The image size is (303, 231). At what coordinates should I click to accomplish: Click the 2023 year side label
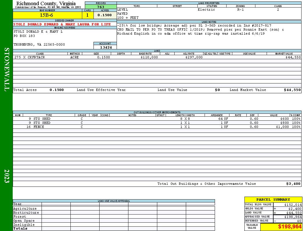[7, 176]
